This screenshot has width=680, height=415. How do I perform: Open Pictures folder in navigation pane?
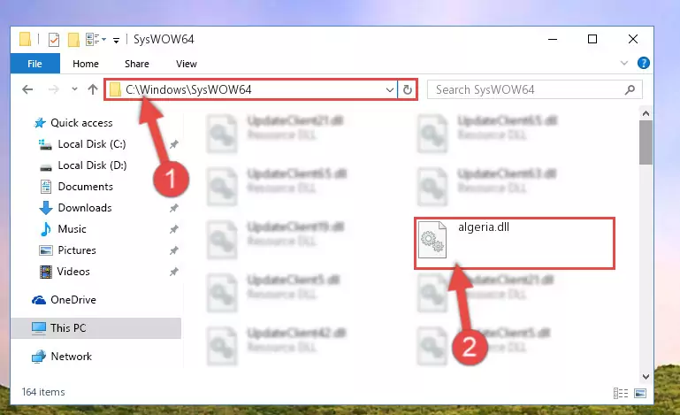(x=77, y=250)
